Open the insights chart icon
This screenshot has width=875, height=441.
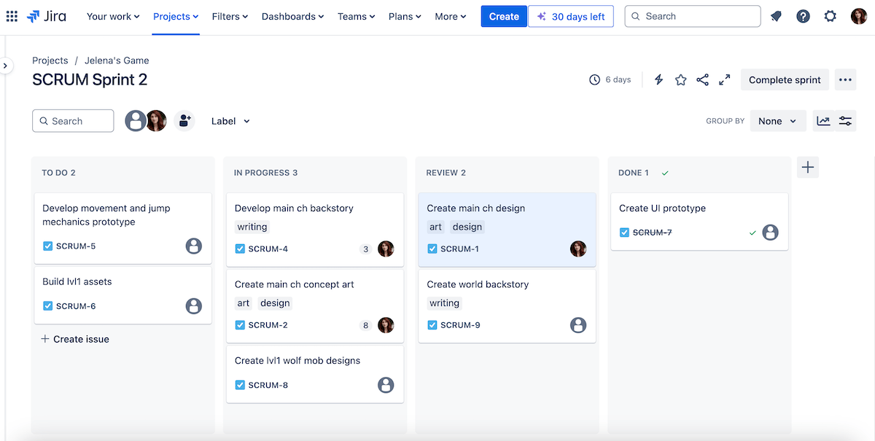(824, 120)
